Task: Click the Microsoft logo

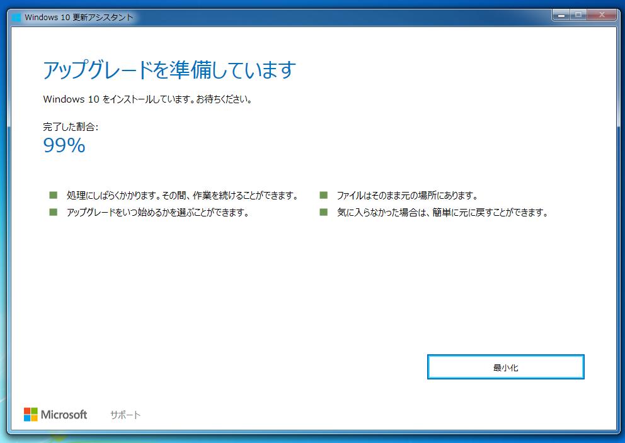Action: click(55, 414)
